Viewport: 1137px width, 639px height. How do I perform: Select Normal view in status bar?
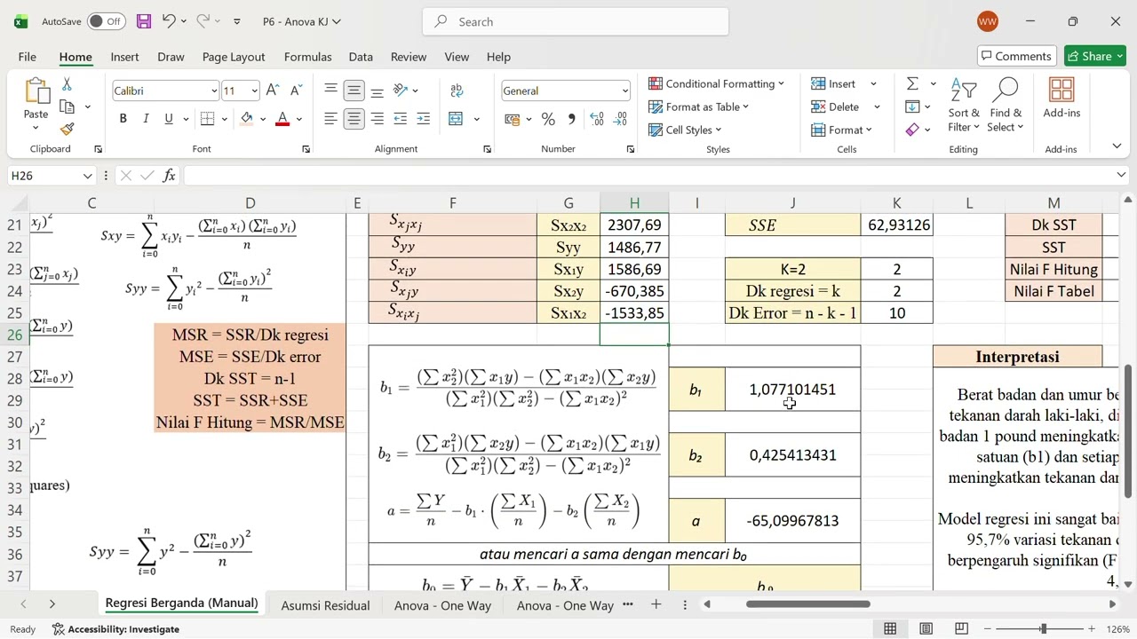[x=890, y=629]
